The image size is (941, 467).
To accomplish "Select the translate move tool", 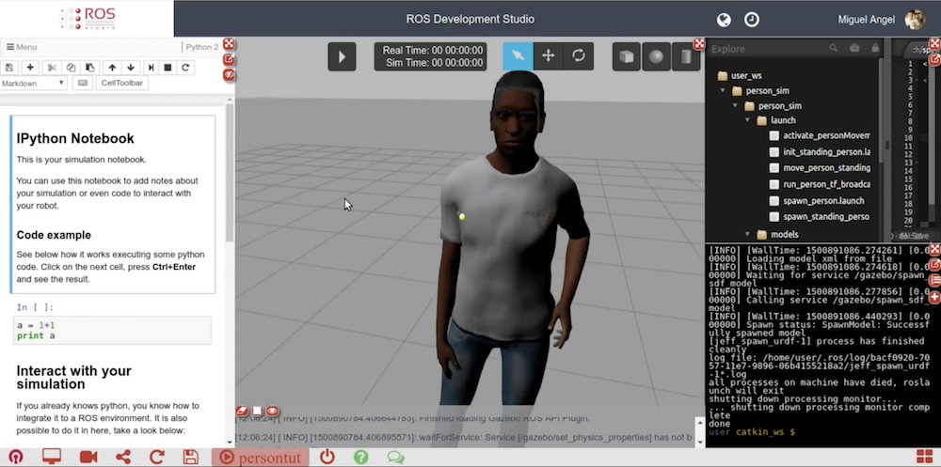I will (548, 55).
